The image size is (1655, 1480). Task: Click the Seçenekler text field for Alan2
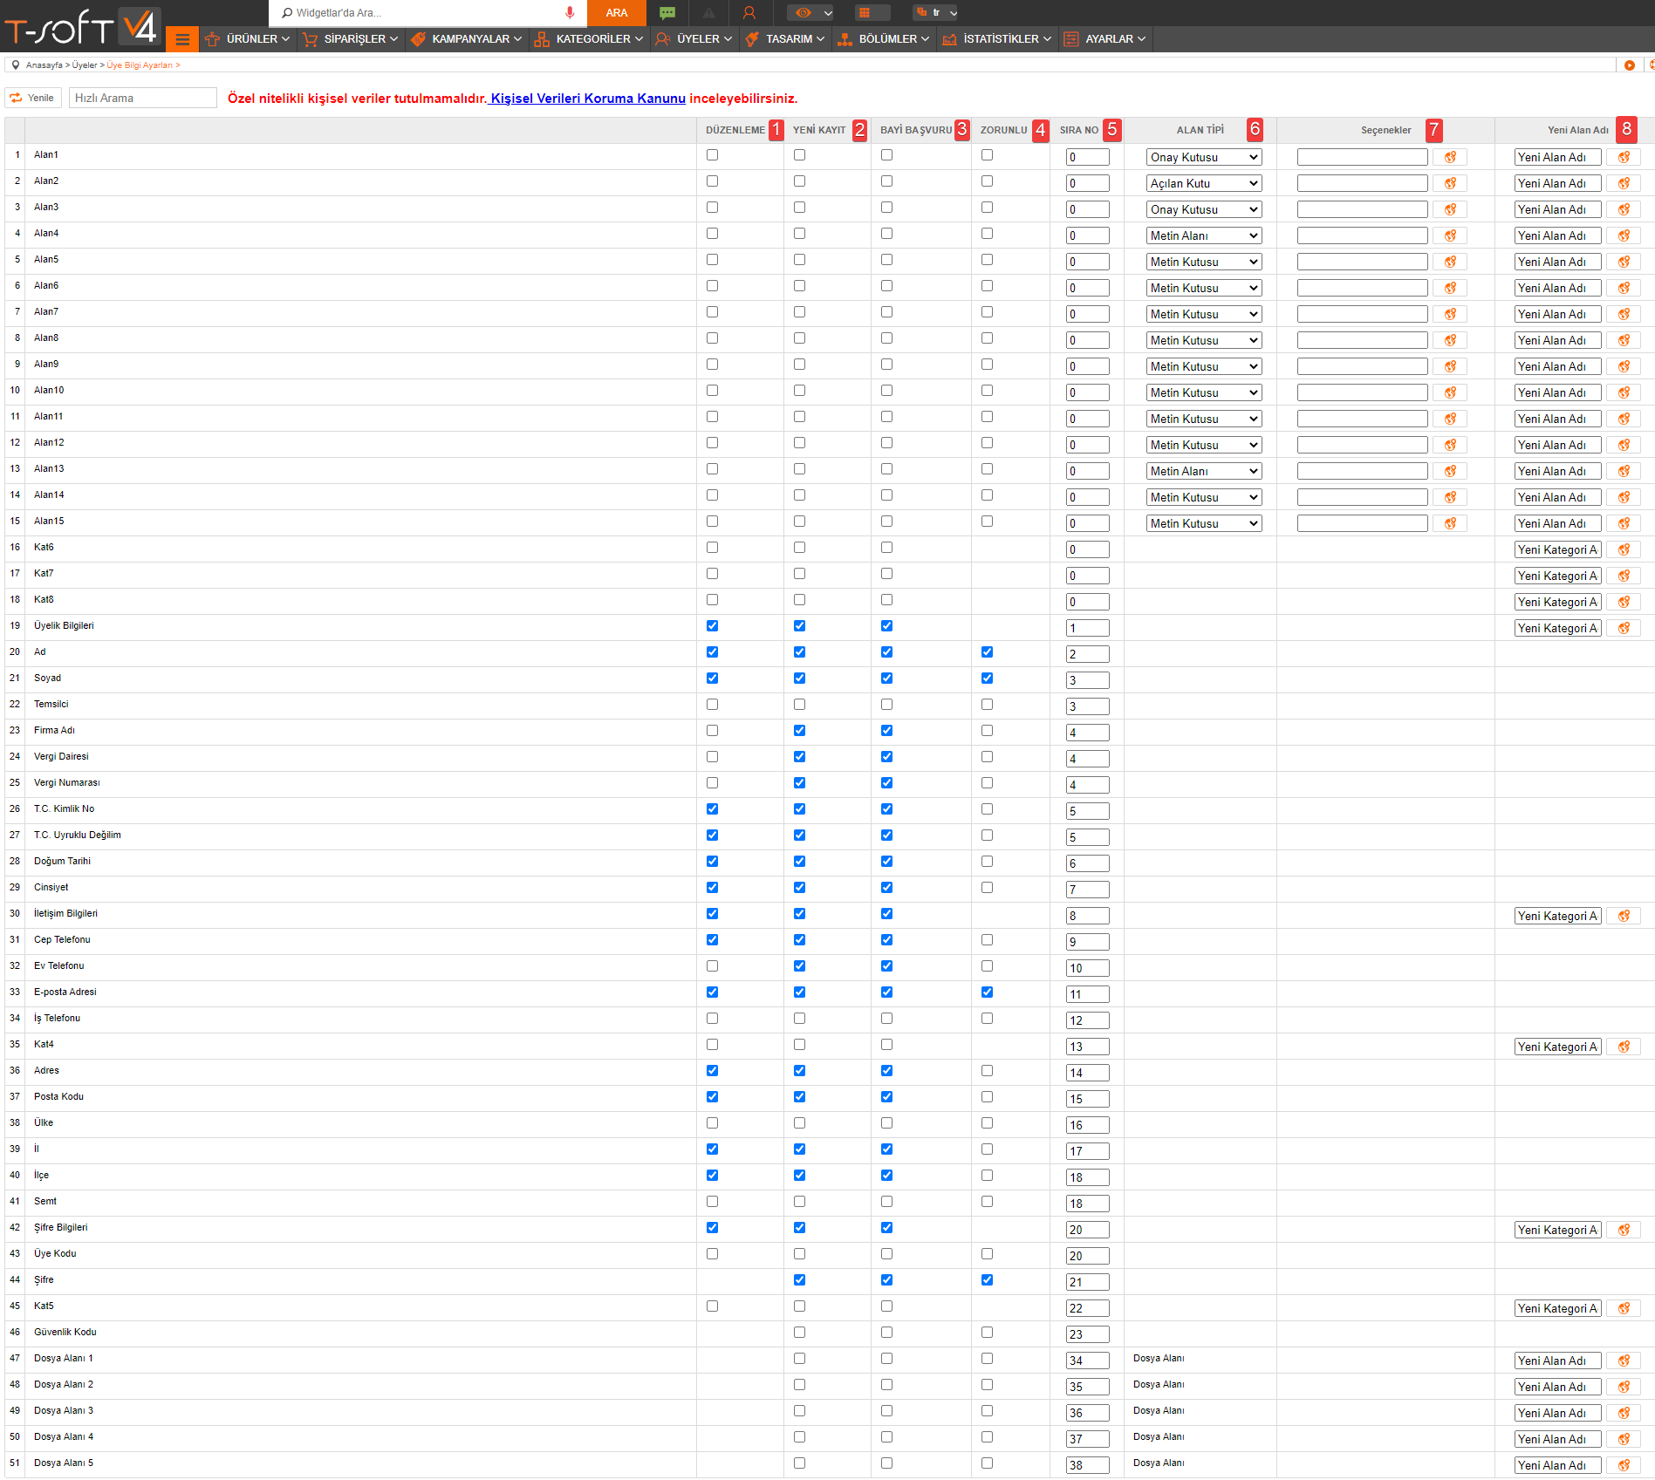[1362, 183]
